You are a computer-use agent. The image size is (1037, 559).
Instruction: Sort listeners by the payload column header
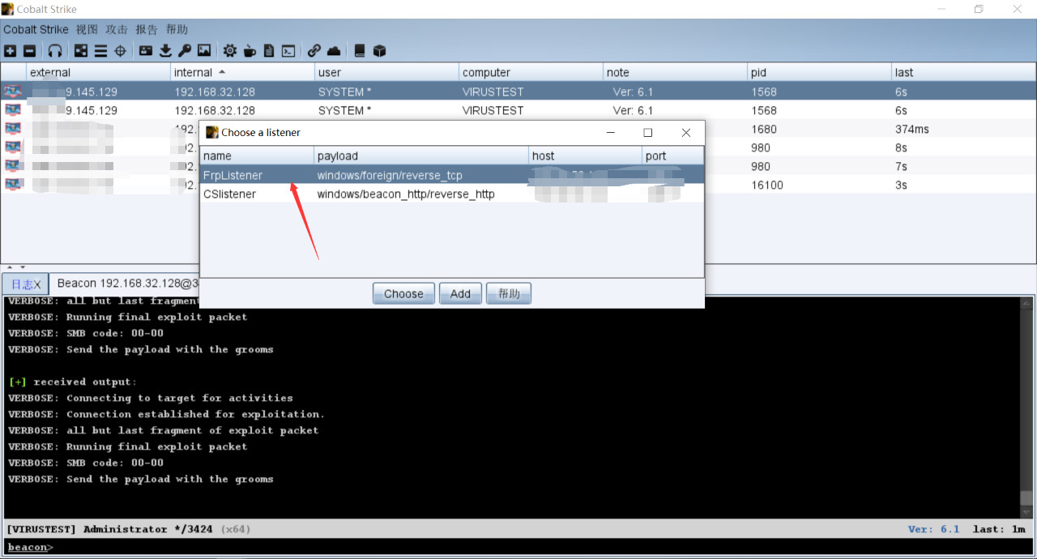click(x=421, y=156)
